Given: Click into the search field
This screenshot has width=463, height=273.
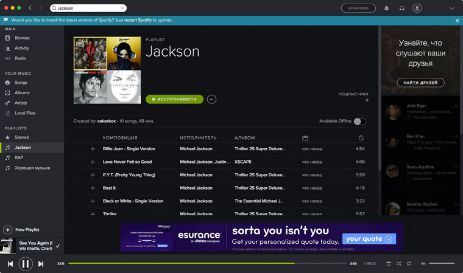Looking at the screenshot, I should point(88,9).
